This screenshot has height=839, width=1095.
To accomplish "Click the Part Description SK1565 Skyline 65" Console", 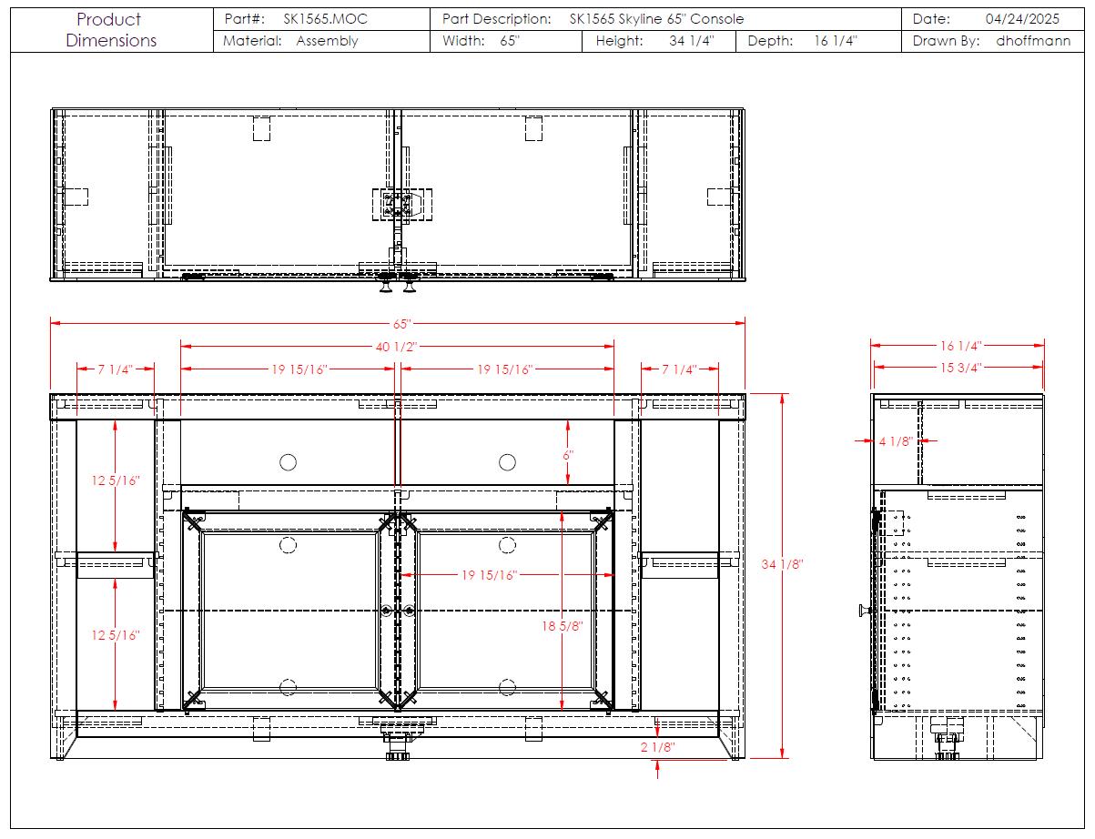I will (x=655, y=19).
